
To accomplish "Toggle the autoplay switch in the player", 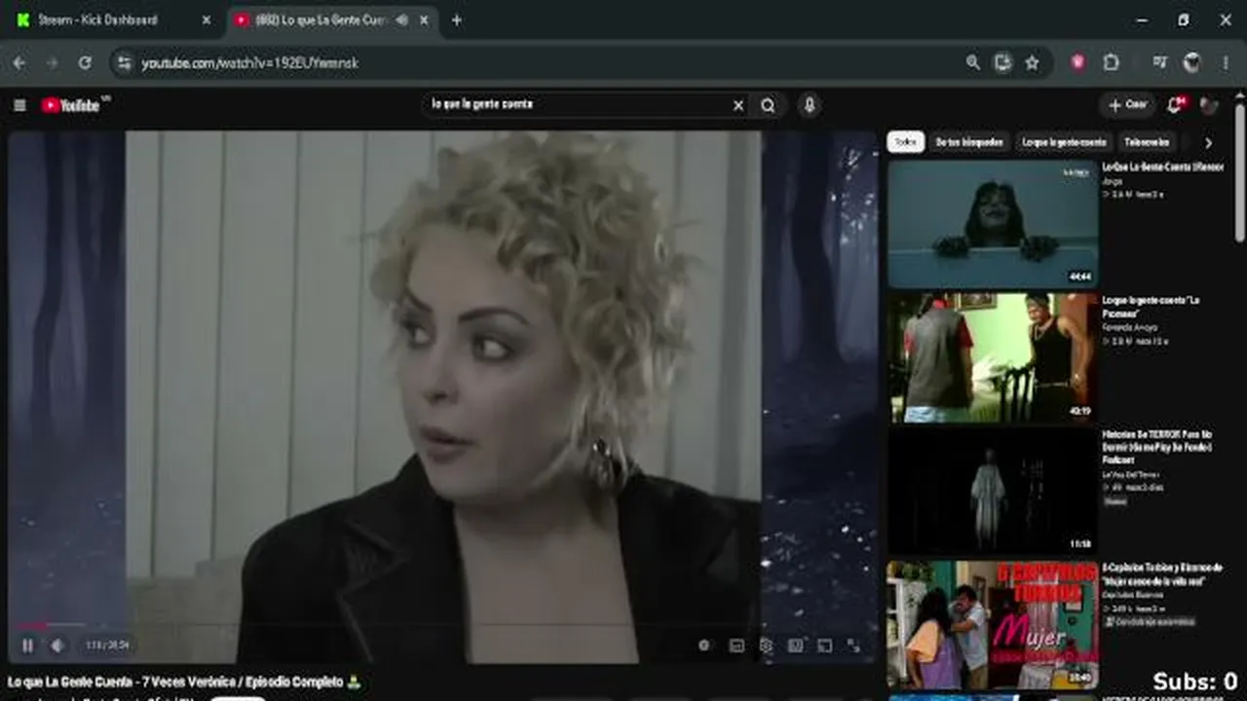I will 703,645.
